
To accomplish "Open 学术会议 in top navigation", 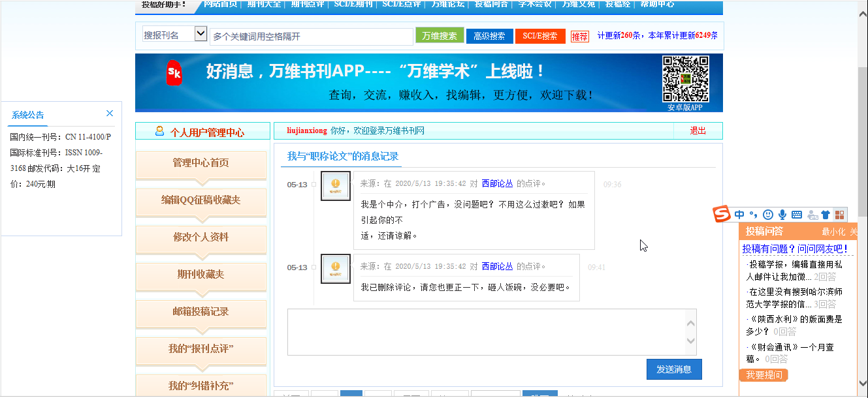I will 535,4.
